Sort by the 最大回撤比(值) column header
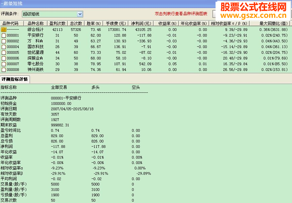Viewport: 292px width, 203px height. coord(270,24)
